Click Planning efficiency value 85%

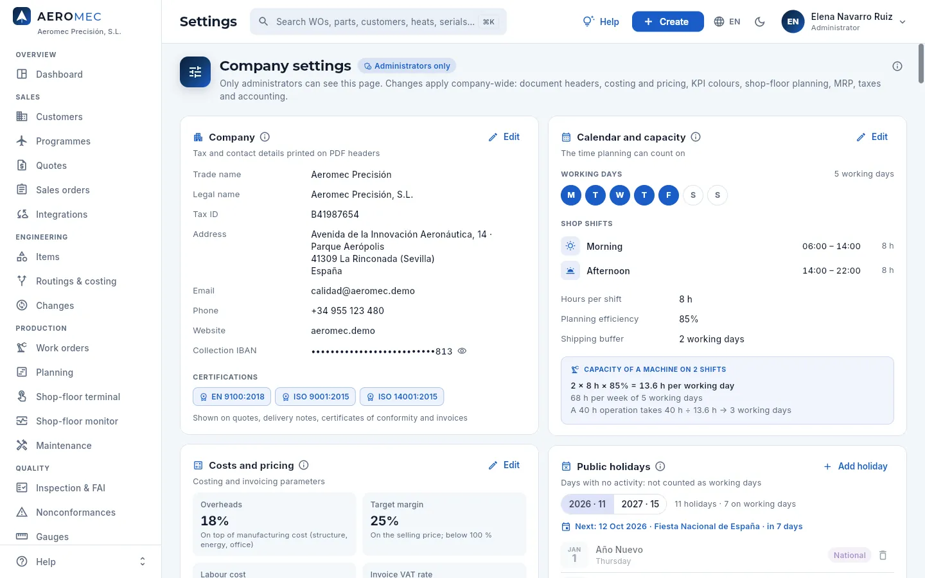tap(689, 319)
